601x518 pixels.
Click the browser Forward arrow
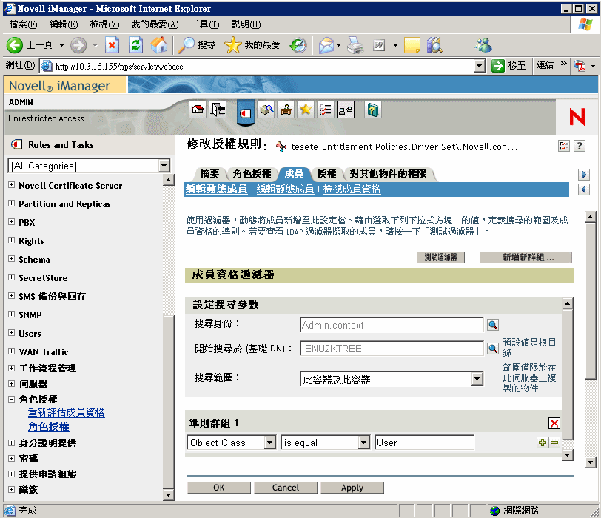[x=78, y=45]
